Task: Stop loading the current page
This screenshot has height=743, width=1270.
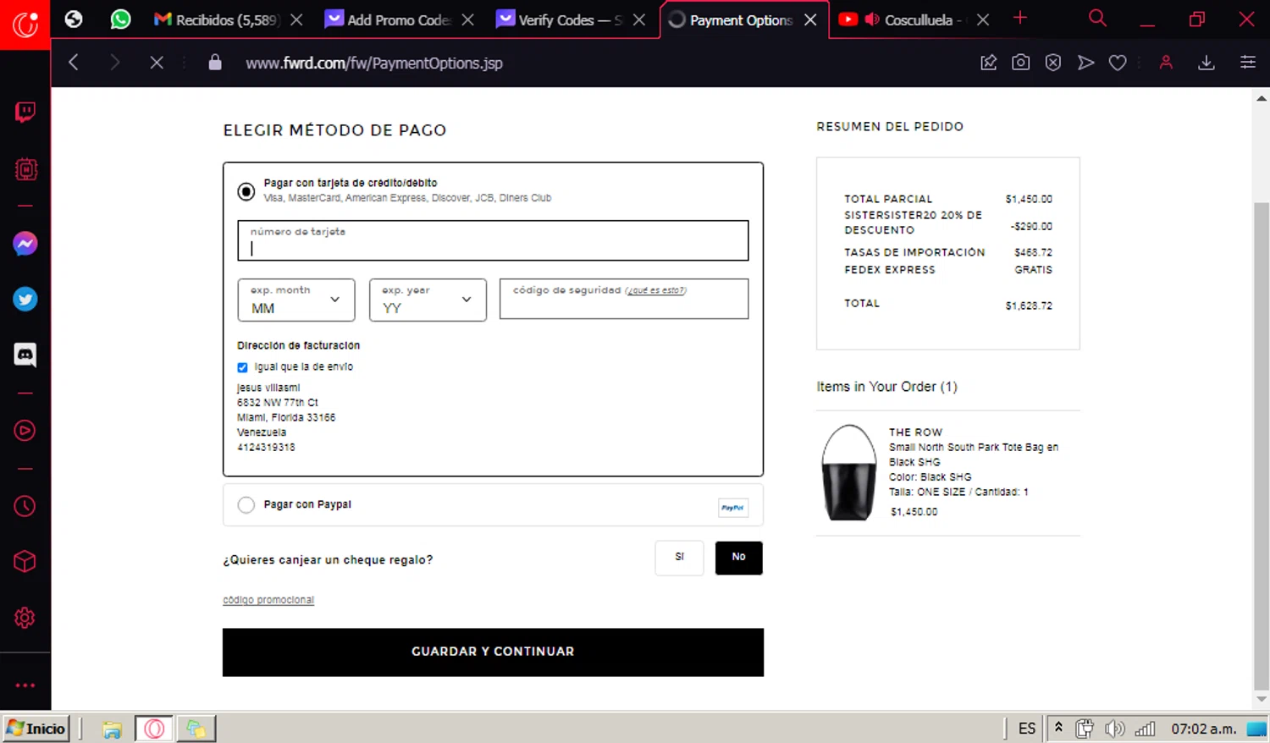Action: click(157, 63)
